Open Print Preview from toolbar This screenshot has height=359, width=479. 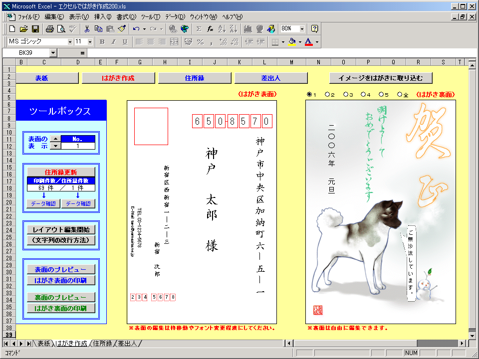(61, 29)
